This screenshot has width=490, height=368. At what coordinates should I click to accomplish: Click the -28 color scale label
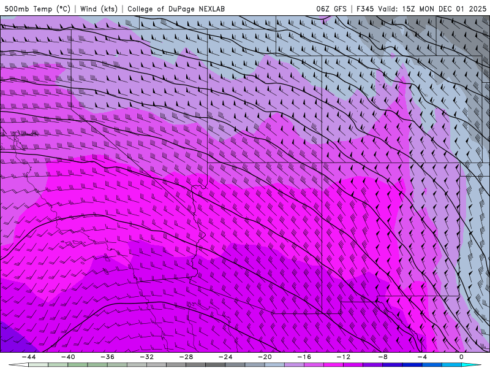(x=186, y=357)
